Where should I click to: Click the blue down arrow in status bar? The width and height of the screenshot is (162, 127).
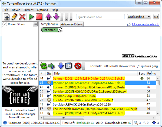point(154,123)
